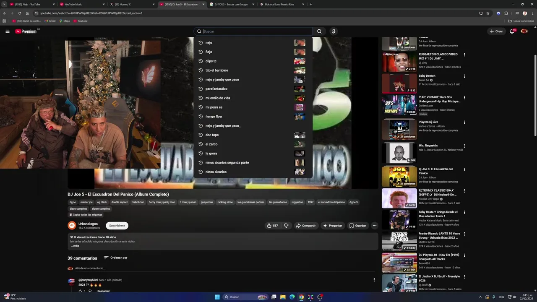Open the Crear menu
Image resolution: width=537 pixels, height=302 pixels.
click(496, 31)
